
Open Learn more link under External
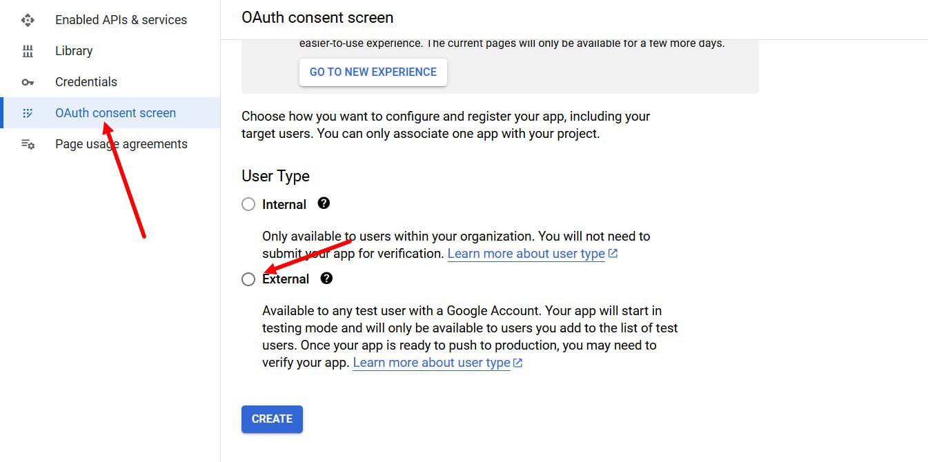coord(432,363)
